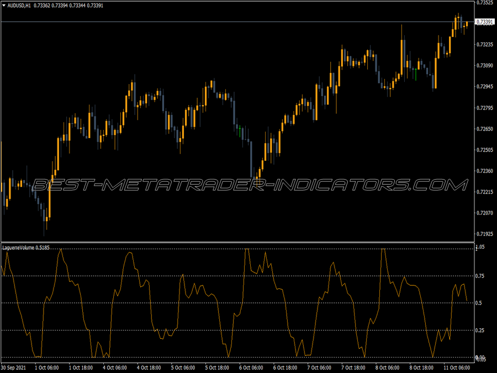Click the 5 Oct 06:00 time label

[183, 367]
